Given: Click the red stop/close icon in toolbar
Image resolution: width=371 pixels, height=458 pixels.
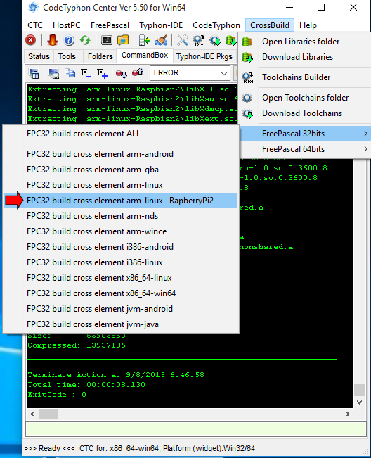Looking at the screenshot, I should coord(31,40).
